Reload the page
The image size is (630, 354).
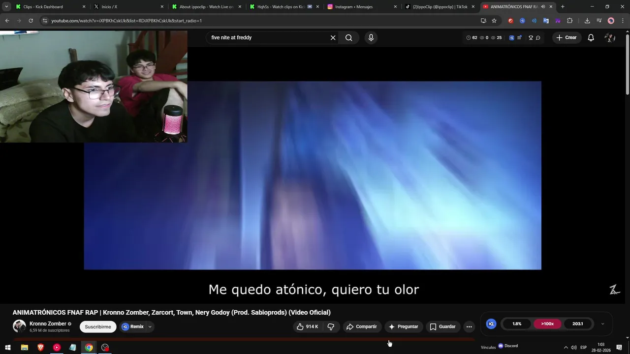click(31, 21)
